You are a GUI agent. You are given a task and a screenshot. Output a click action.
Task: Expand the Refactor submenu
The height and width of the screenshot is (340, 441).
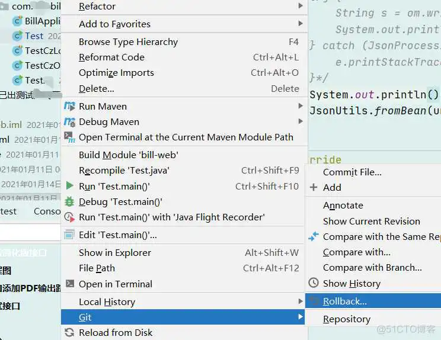coord(97,7)
